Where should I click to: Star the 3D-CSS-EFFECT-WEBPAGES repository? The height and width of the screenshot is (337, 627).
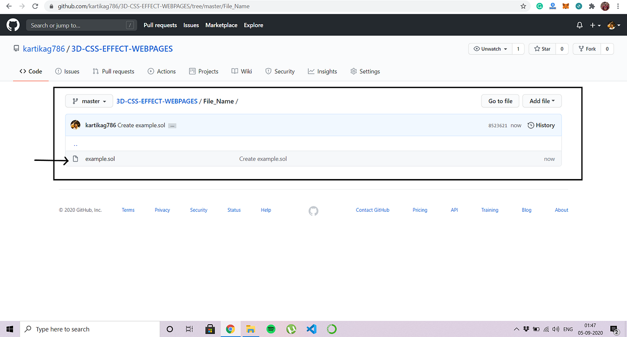tap(542, 48)
